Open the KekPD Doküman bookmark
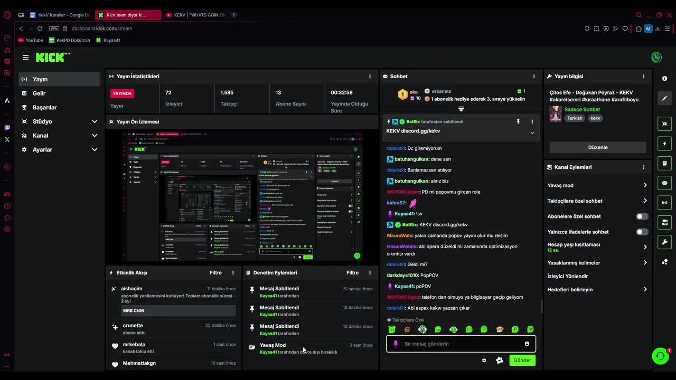 pyautogui.click(x=70, y=40)
